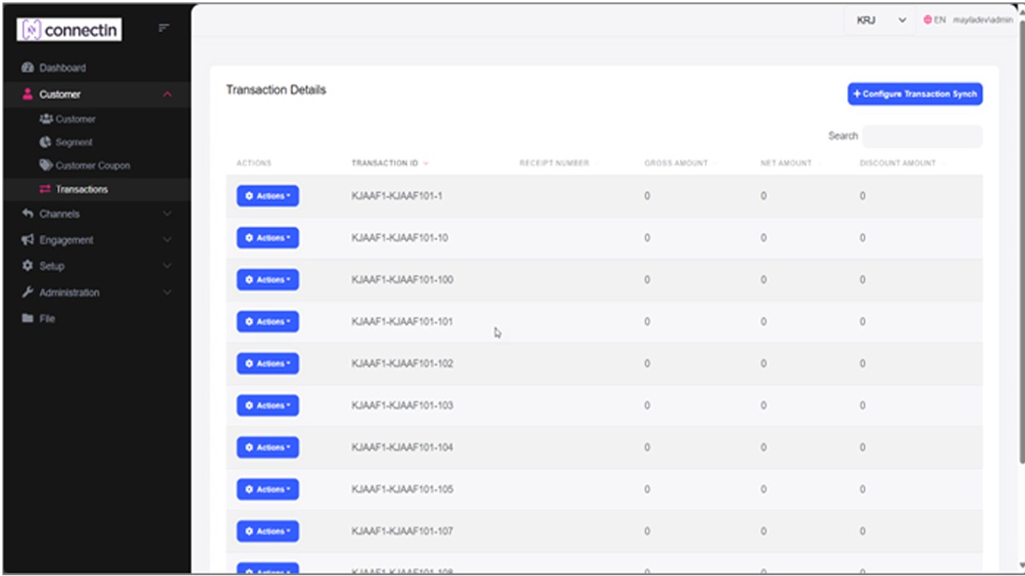This screenshot has width=1025, height=576.
Task: Click the Actions column header
Action: [254, 163]
